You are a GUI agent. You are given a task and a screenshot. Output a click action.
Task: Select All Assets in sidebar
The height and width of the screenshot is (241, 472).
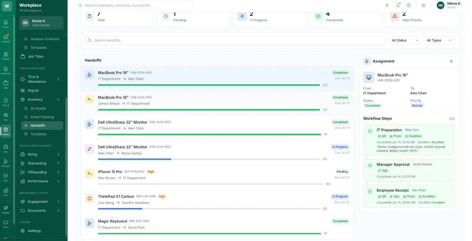tap(38, 109)
